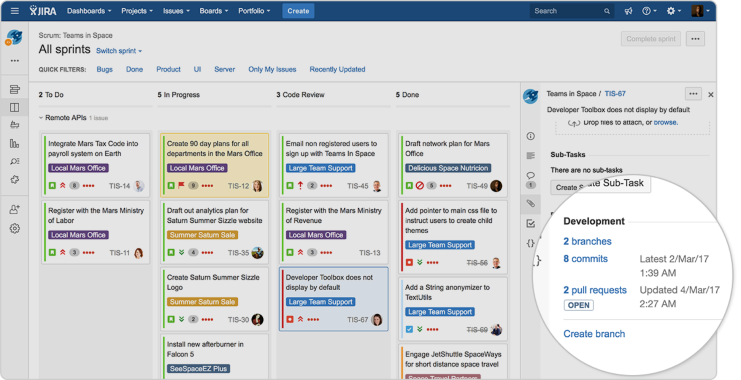Viewport: 741px width, 380px height.
Task: Open the Projects menu in top navigation
Action: tap(136, 11)
